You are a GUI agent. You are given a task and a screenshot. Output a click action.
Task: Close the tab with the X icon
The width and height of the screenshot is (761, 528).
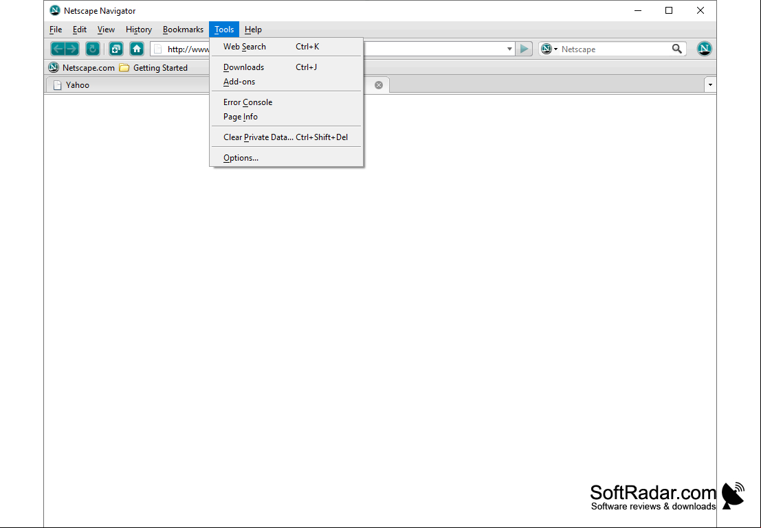(379, 85)
